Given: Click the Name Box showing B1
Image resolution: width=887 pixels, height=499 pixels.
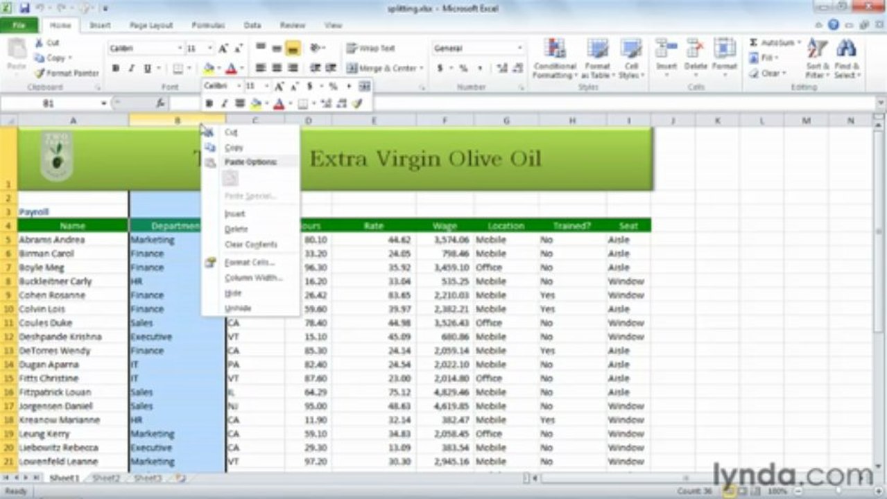Looking at the screenshot, I should pos(50,103).
